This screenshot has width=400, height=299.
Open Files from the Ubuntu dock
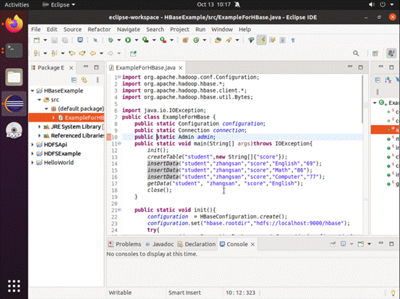[14, 77]
